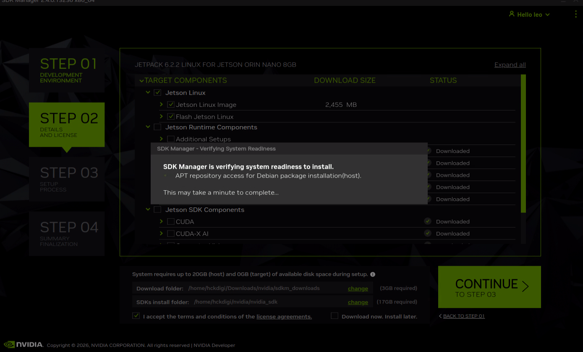Image resolution: width=583 pixels, height=352 pixels.
Task: Open Step 03 Setup Process
Action: click(x=67, y=179)
